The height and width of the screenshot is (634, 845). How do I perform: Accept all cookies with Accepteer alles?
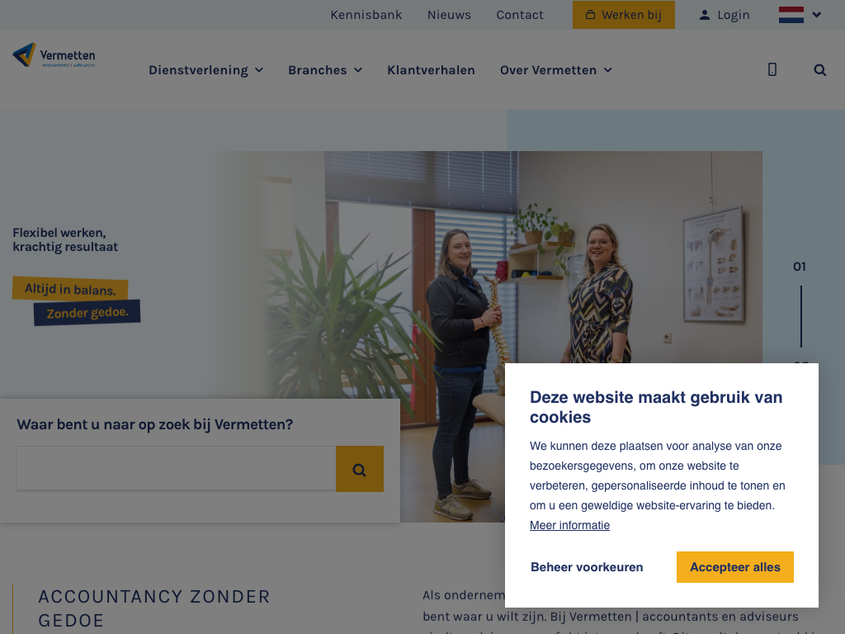pos(735,567)
